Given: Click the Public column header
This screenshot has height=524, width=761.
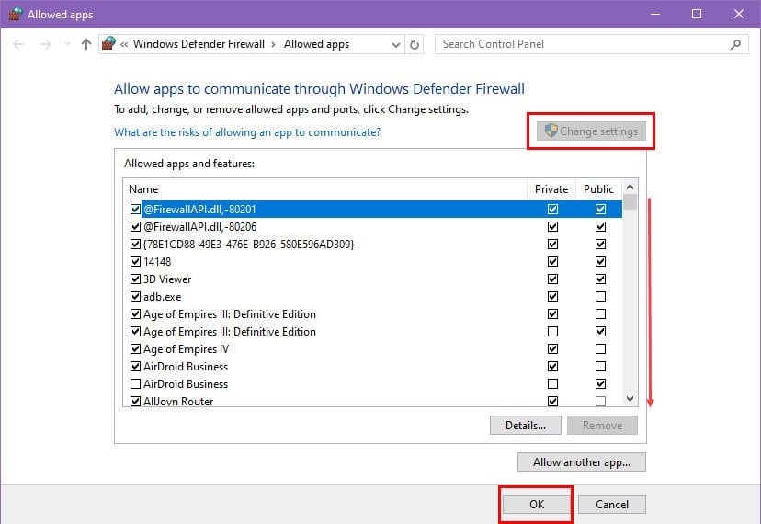Looking at the screenshot, I should click(x=598, y=188).
